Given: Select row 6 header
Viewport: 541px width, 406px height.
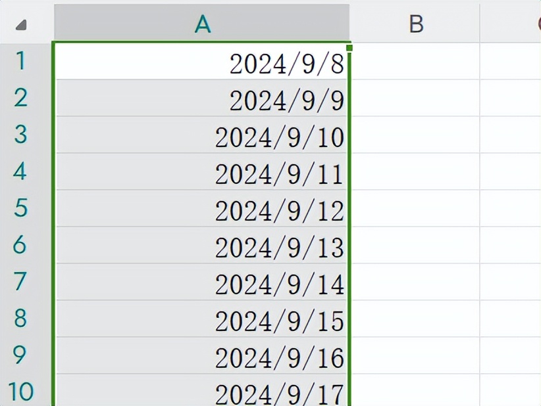Looking at the screenshot, I should 26,245.
